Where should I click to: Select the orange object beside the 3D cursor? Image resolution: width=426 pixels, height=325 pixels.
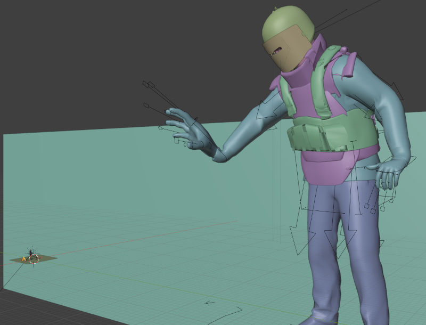(x=23, y=259)
